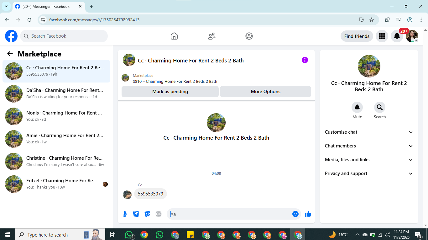This screenshot has width=428, height=240.
Task: Open the media control icon in Chrome toolbar
Action: coord(399,20)
